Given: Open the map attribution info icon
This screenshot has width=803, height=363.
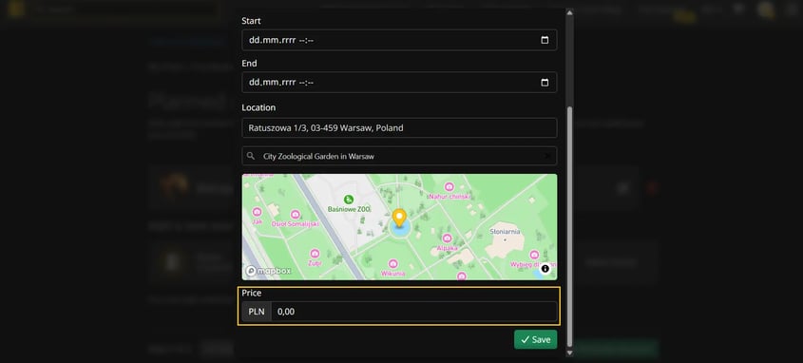Looking at the screenshot, I should [545, 268].
